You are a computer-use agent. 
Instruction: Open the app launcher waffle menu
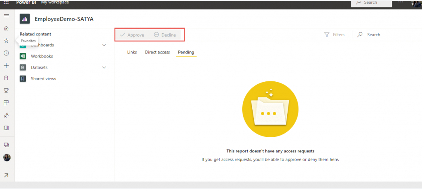[x=6, y=2]
